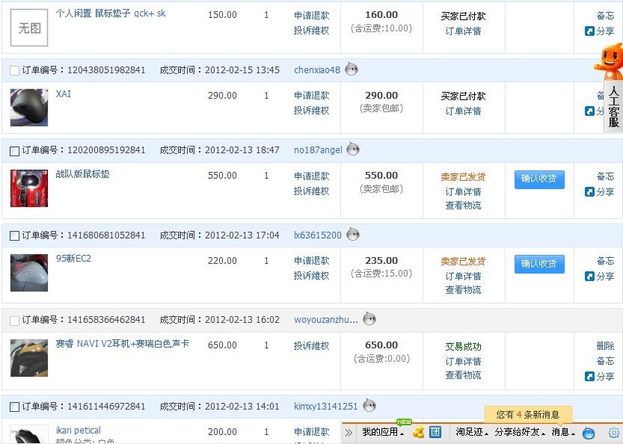Select checkbox for order 141680681052841
Viewport: 623px width, 444px height.
point(14,236)
